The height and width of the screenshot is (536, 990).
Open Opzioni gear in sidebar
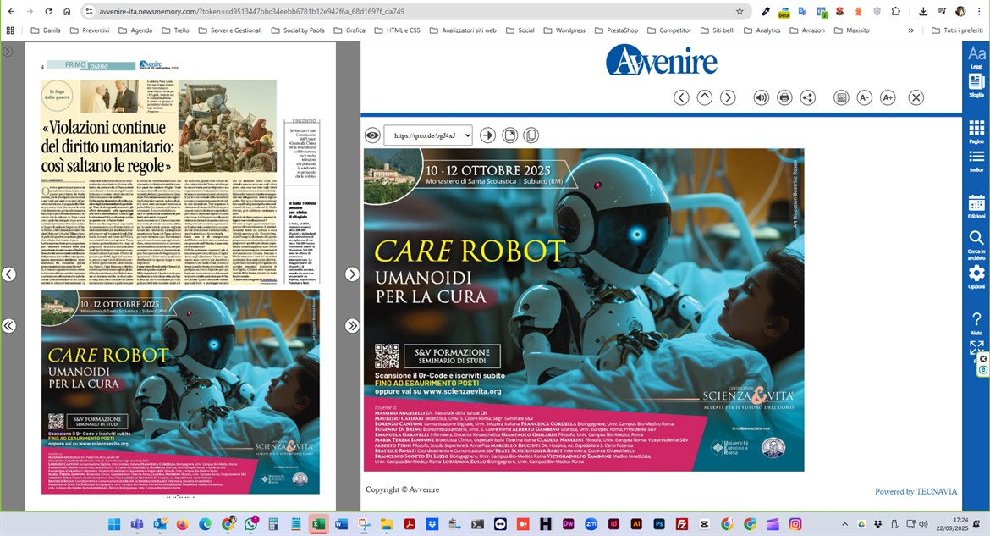(976, 277)
